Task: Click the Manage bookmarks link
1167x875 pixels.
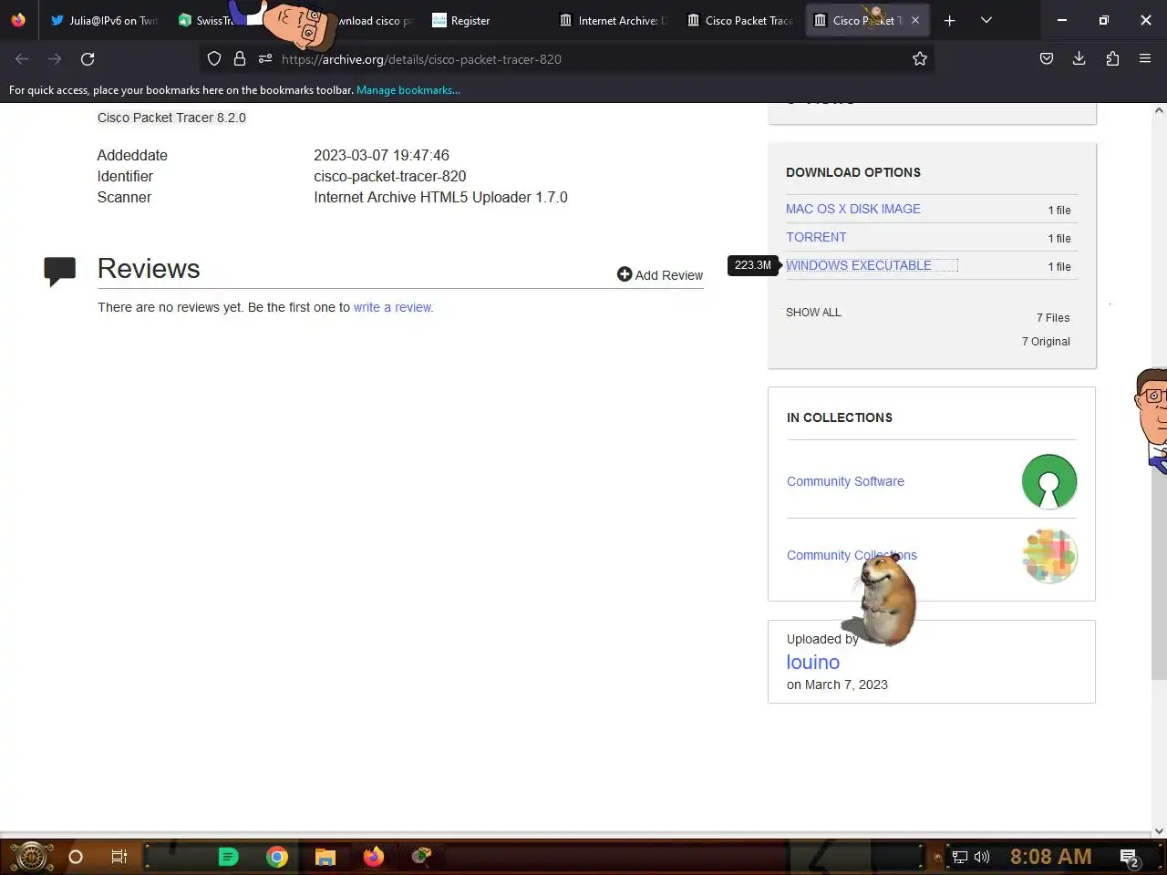Action: pos(408,90)
